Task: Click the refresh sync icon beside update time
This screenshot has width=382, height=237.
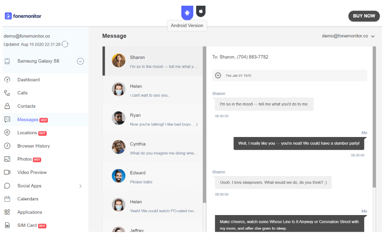Action: (65, 44)
